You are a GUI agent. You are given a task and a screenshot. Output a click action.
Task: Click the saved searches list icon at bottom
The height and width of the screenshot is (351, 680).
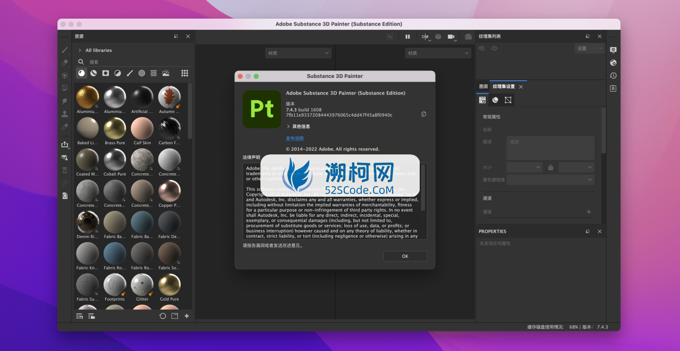pyautogui.click(x=79, y=316)
